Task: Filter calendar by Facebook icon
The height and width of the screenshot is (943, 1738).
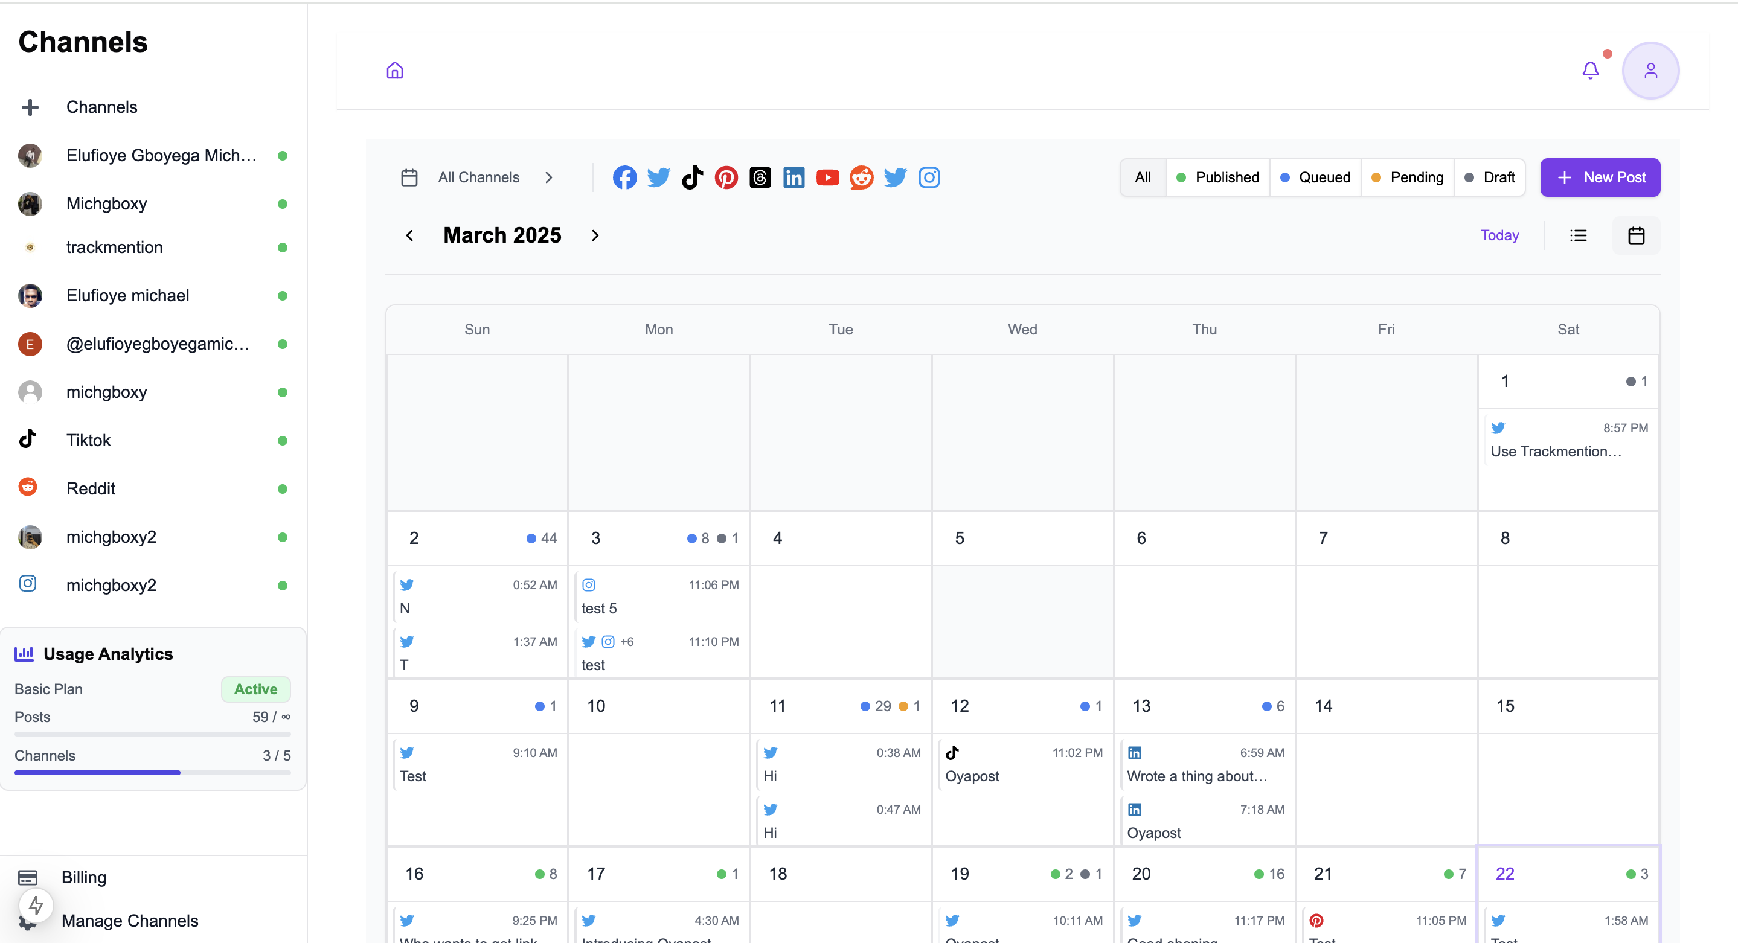Action: click(x=625, y=177)
